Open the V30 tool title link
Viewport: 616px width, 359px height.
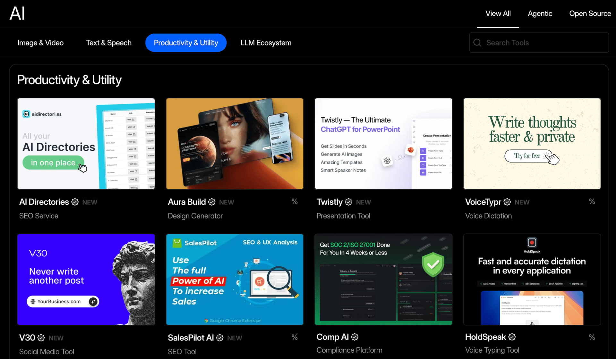27,338
